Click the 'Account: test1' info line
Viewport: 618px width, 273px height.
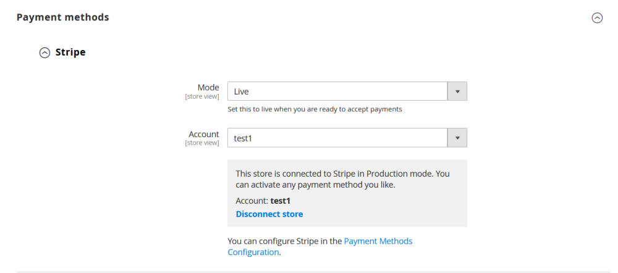[x=263, y=201]
